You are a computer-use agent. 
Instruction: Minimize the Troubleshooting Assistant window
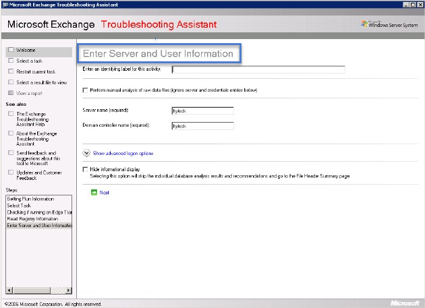pos(405,5)
